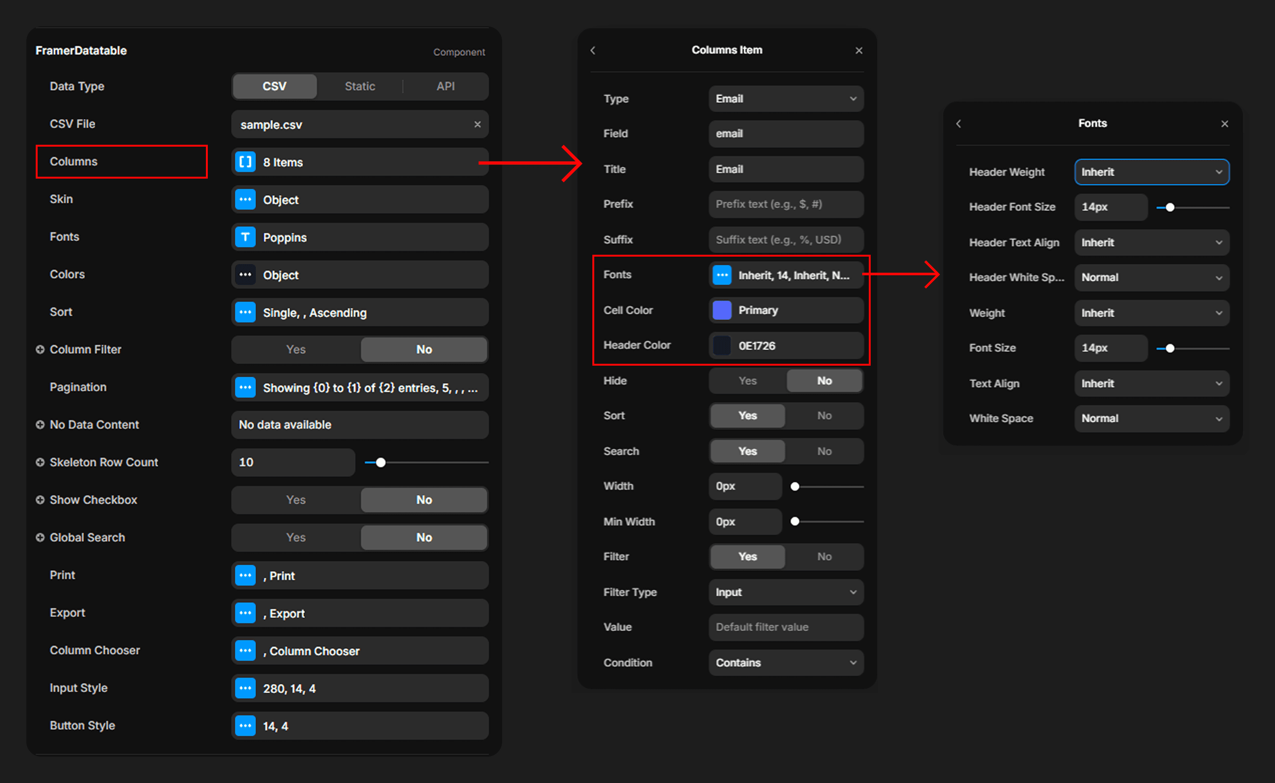Screen dimensions: 1275x783
Task: Select the API data type tab
Action: (x=445, y=86)
